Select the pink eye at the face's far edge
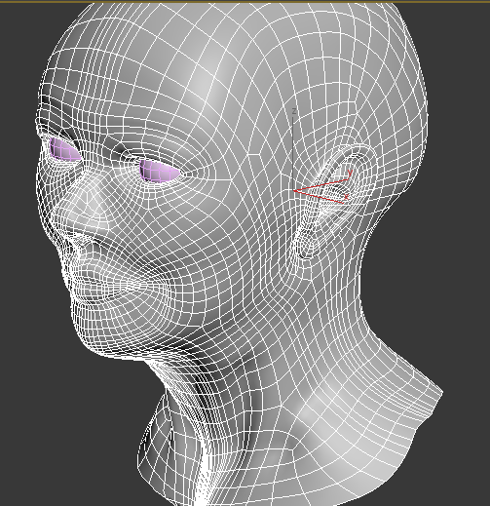Image resolution: width=490 pixels, height=506 pixels. click(64, 149)
